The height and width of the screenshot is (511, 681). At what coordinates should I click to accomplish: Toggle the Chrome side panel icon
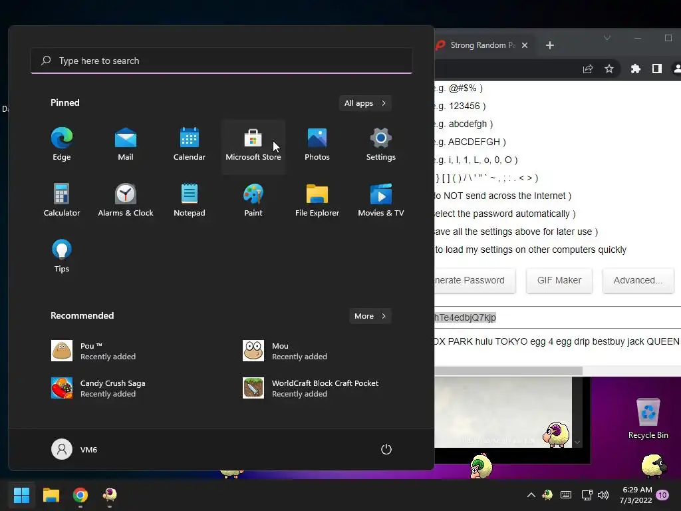[656, 69]
